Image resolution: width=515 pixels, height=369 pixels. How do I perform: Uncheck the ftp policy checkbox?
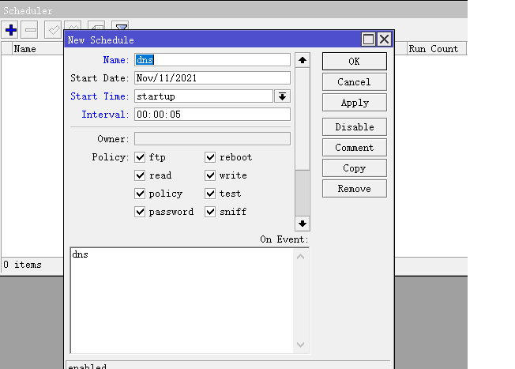(141, 157)
